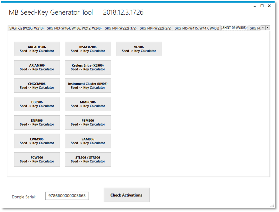Launch the ENR906 Seed-Key Calculator

click(37, 123)
